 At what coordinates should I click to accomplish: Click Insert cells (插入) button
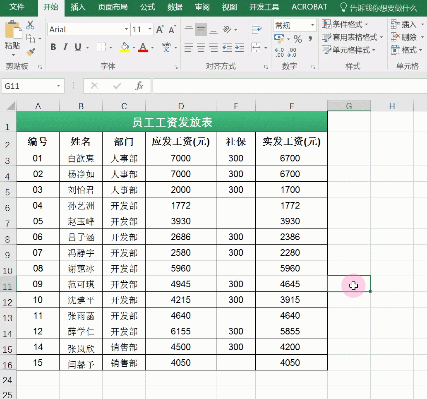pyautogui.click(x=404, y=24)
